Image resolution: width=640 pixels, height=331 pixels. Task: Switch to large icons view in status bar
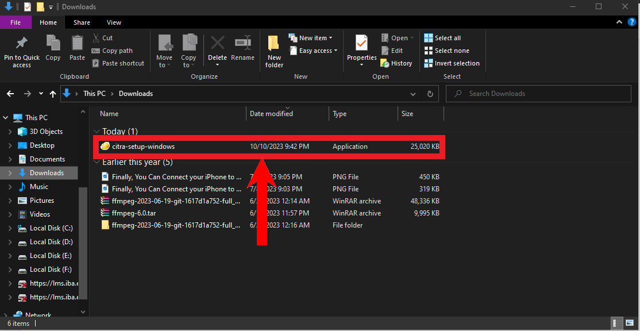coord(630,324)
